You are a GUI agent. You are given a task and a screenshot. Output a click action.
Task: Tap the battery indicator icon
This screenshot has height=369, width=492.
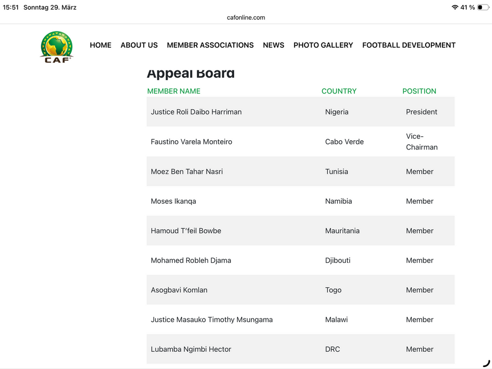(x=483, y=7)
